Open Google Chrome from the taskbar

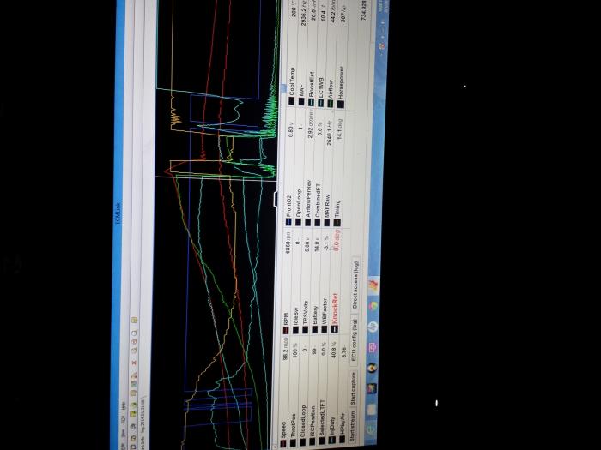(x=373, y=306)
